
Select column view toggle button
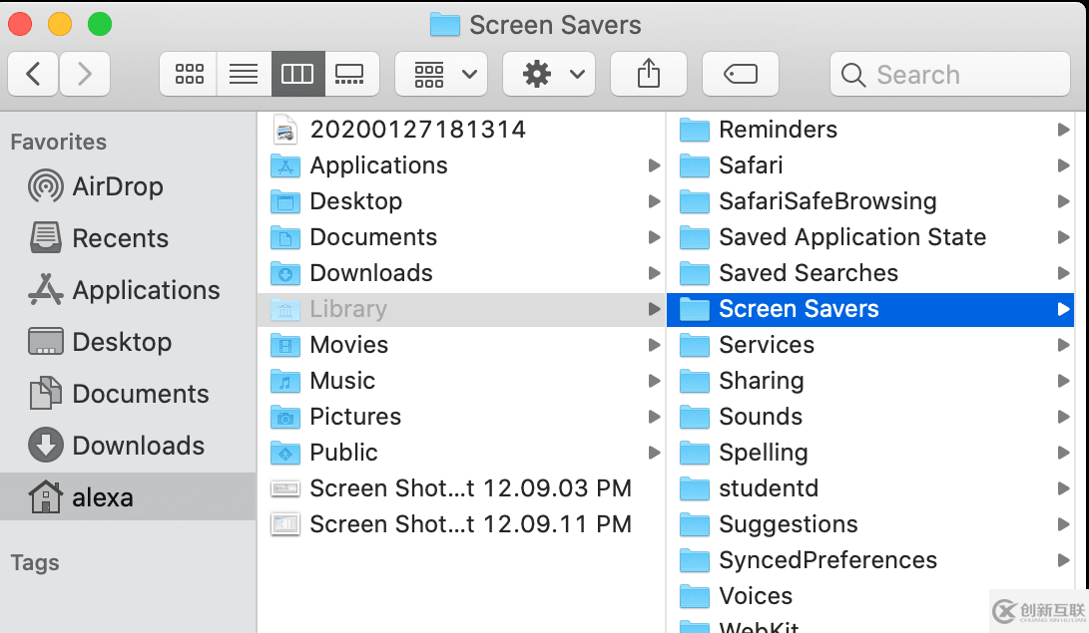(x=297, y=75)
